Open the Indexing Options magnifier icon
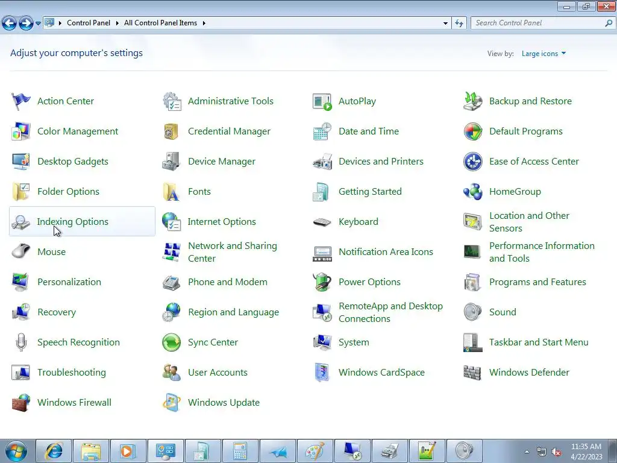 [21, 222]
